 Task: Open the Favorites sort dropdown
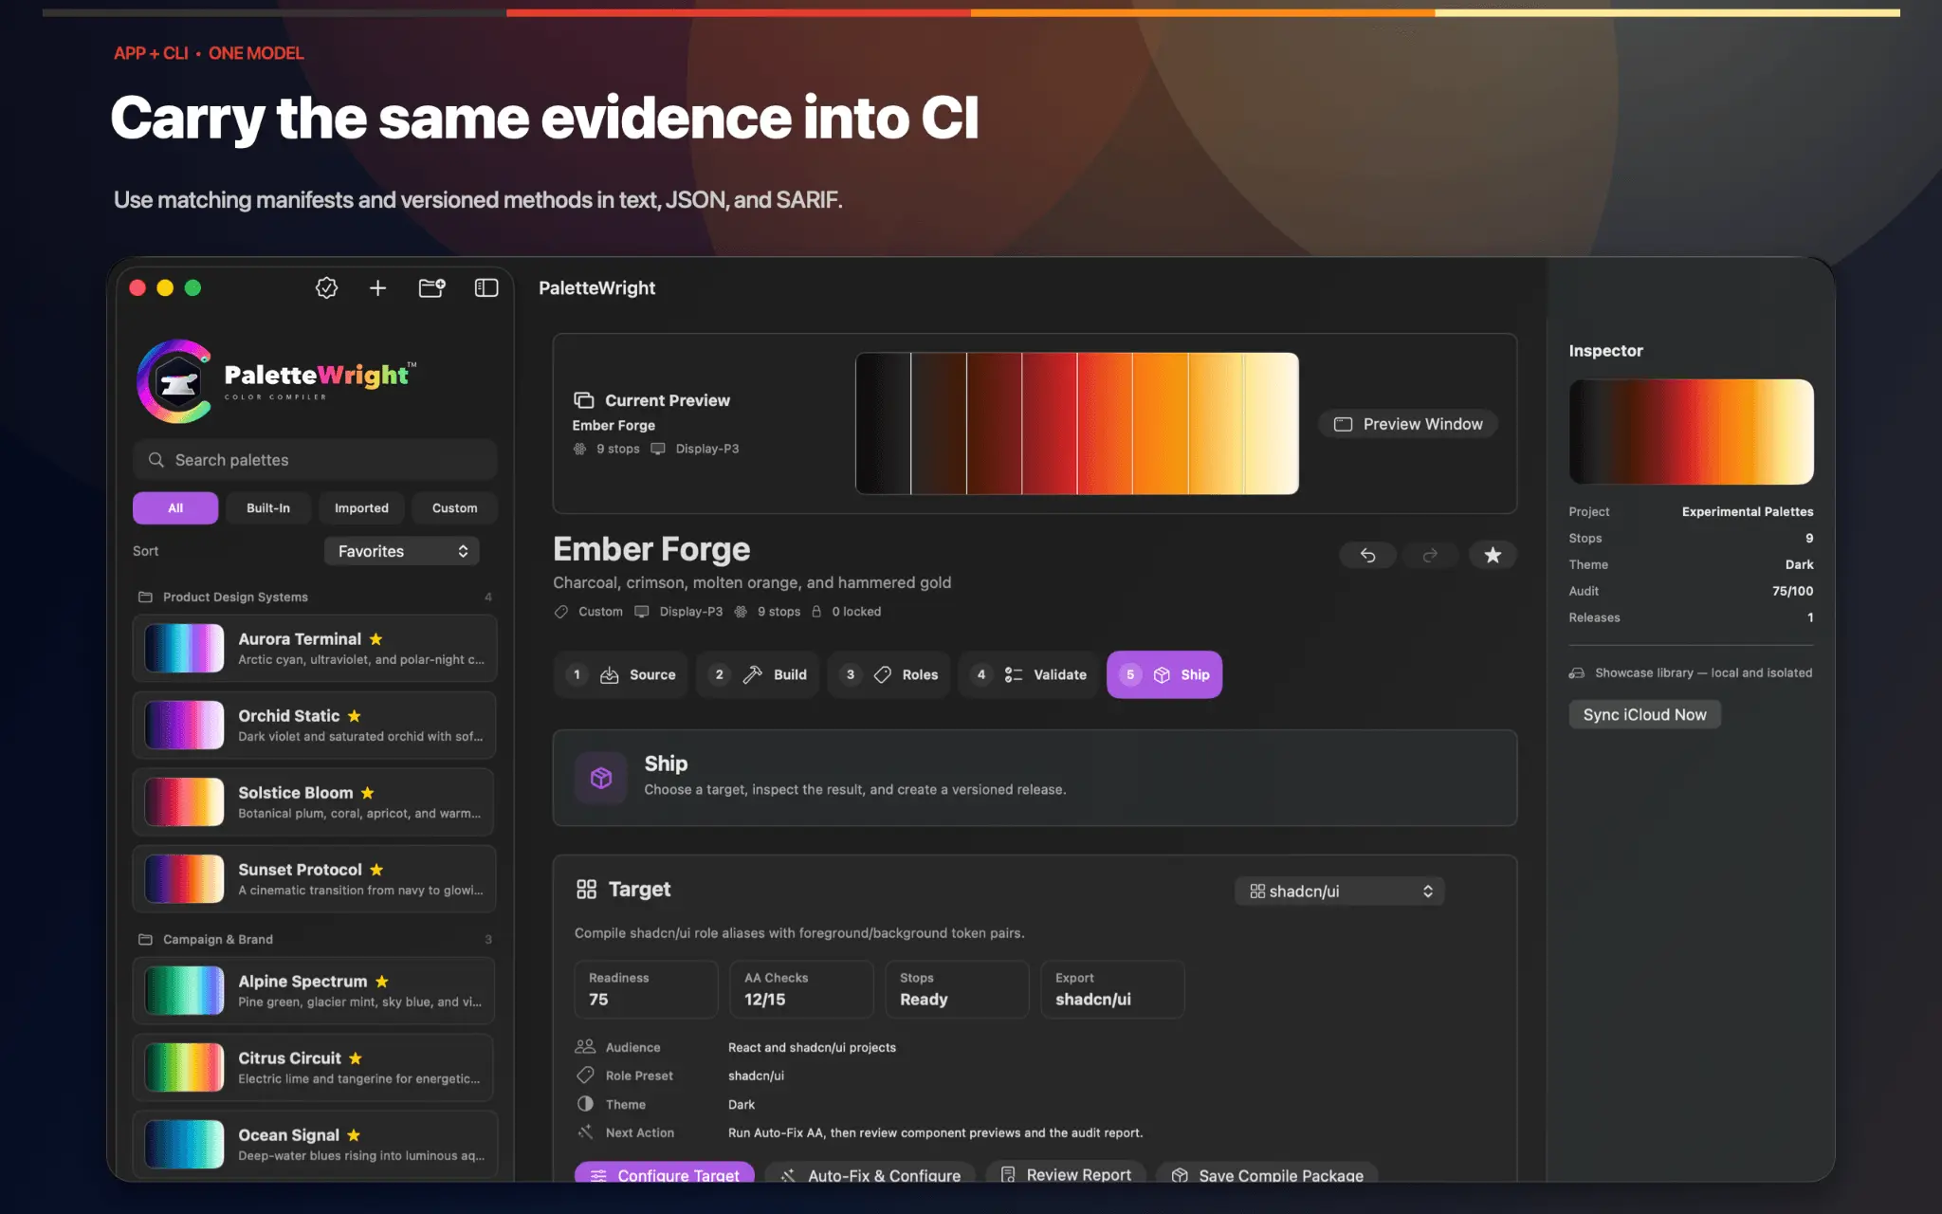(402, 551)
